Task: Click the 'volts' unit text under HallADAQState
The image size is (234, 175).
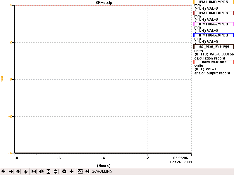Action: pos(199,66)
